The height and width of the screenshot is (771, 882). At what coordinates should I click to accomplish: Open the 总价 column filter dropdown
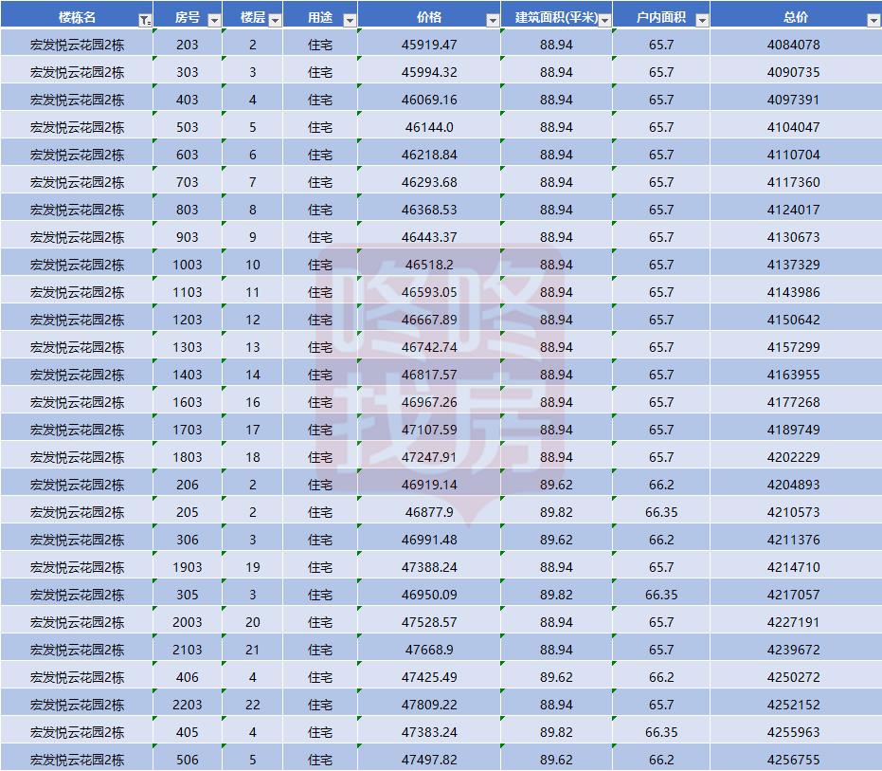point(873,21)
